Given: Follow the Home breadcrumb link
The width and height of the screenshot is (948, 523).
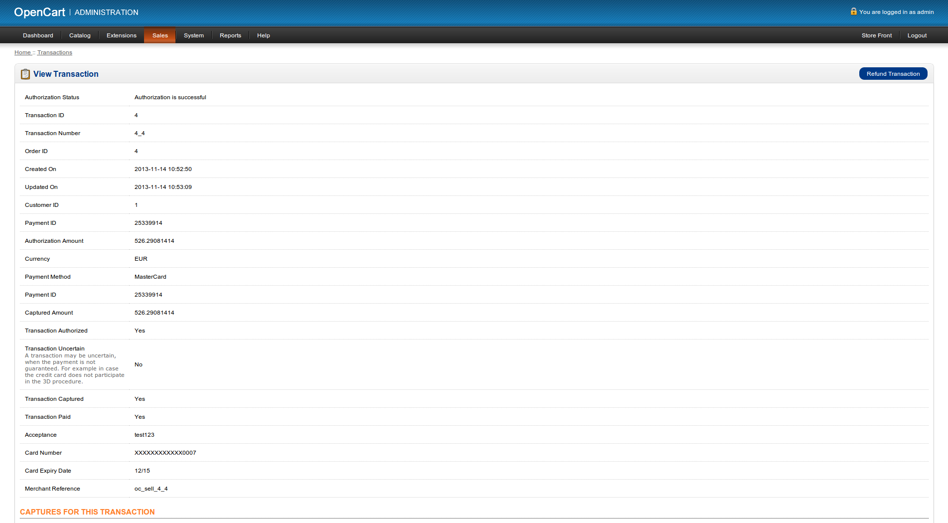Looking at the screenshot, I should click(x=22, y=52).
